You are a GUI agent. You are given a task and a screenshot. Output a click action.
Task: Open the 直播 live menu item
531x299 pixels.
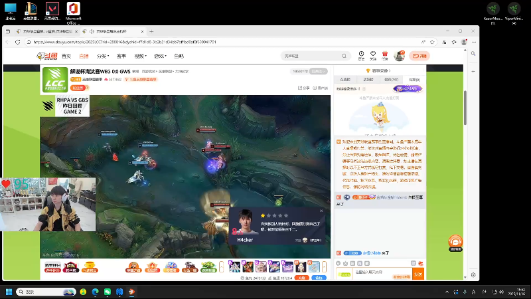pos(84,56)
